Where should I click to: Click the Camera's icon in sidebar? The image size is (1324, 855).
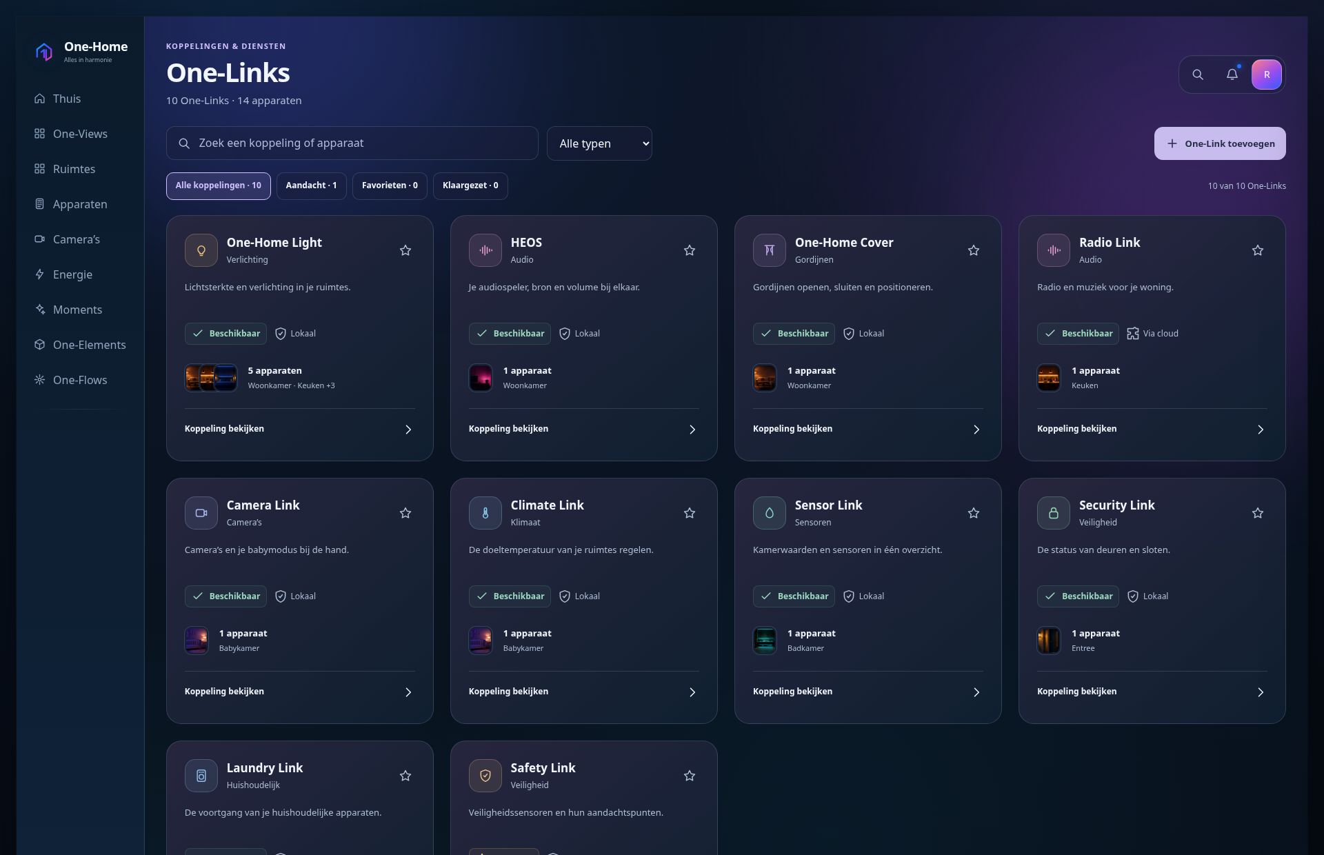pyautogui.click(x=40, y=239)
